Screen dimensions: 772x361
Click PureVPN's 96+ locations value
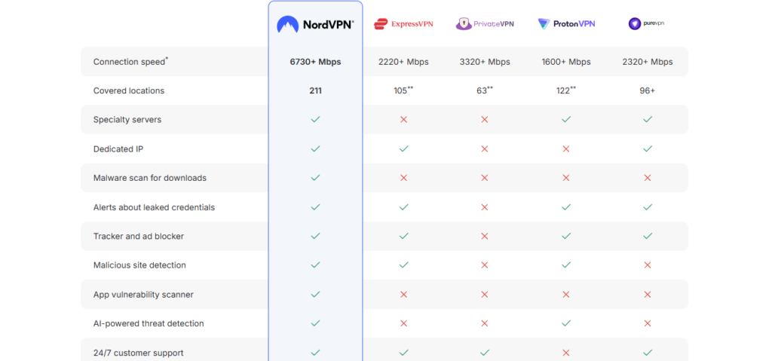[647, 91]
